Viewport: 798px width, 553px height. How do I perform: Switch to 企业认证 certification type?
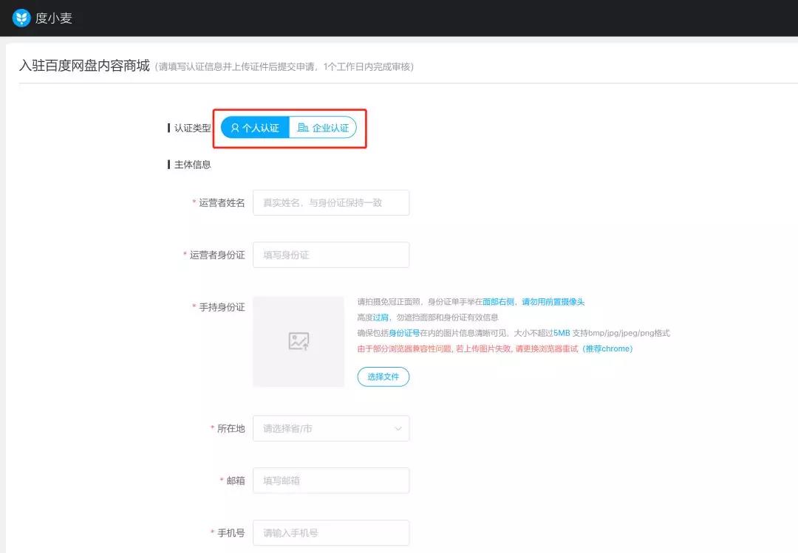tap(323, 128)
